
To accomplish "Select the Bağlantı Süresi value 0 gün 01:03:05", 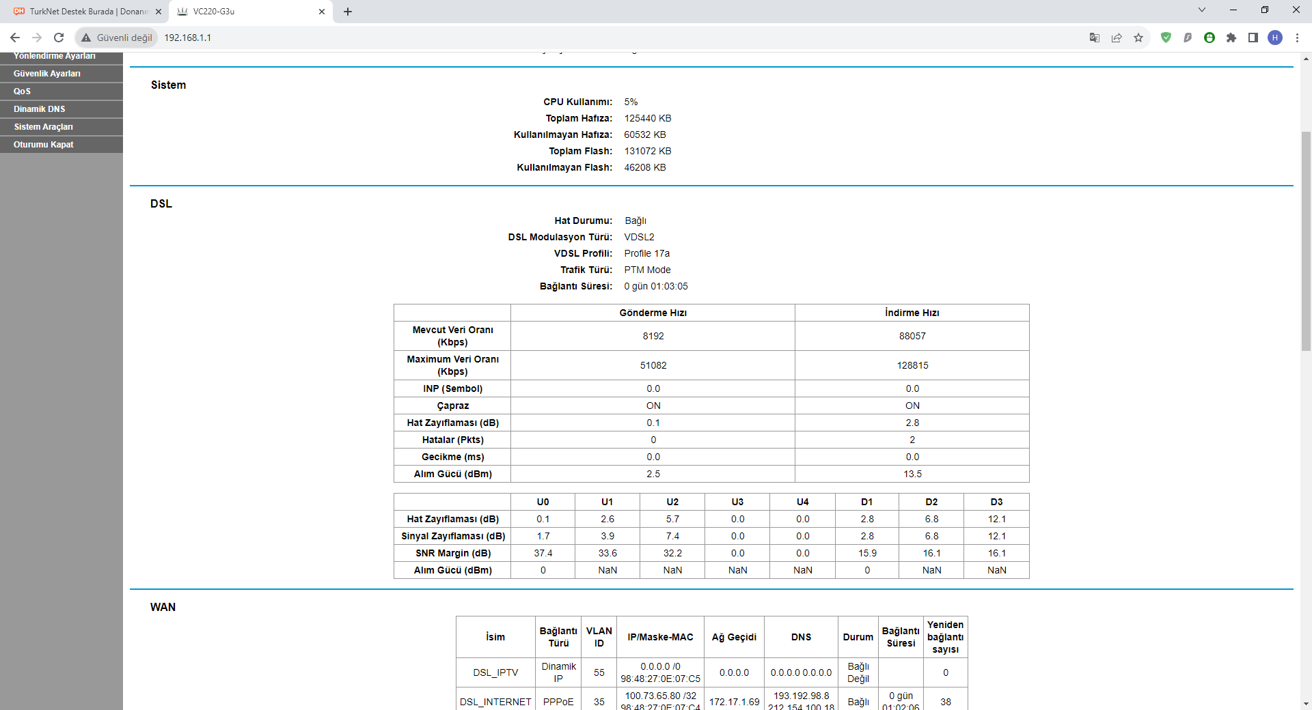I will click(x=656, y=286).
